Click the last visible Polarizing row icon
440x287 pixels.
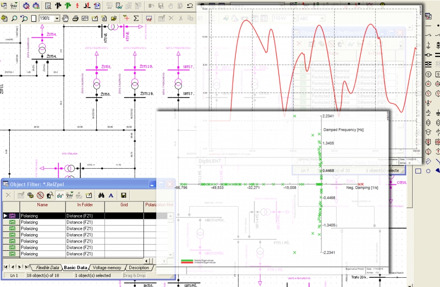click(12, 254)
